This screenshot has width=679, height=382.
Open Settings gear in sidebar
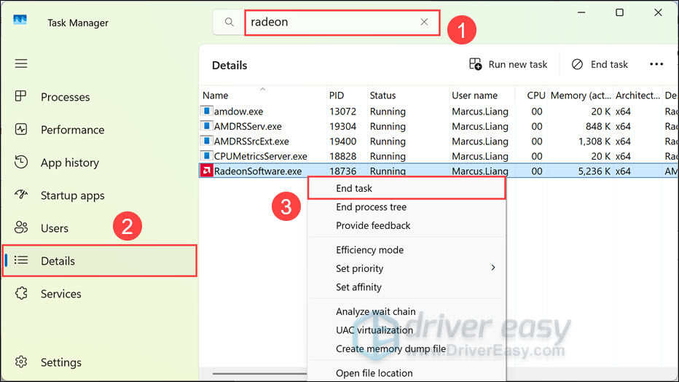click(x=21, y=362)
